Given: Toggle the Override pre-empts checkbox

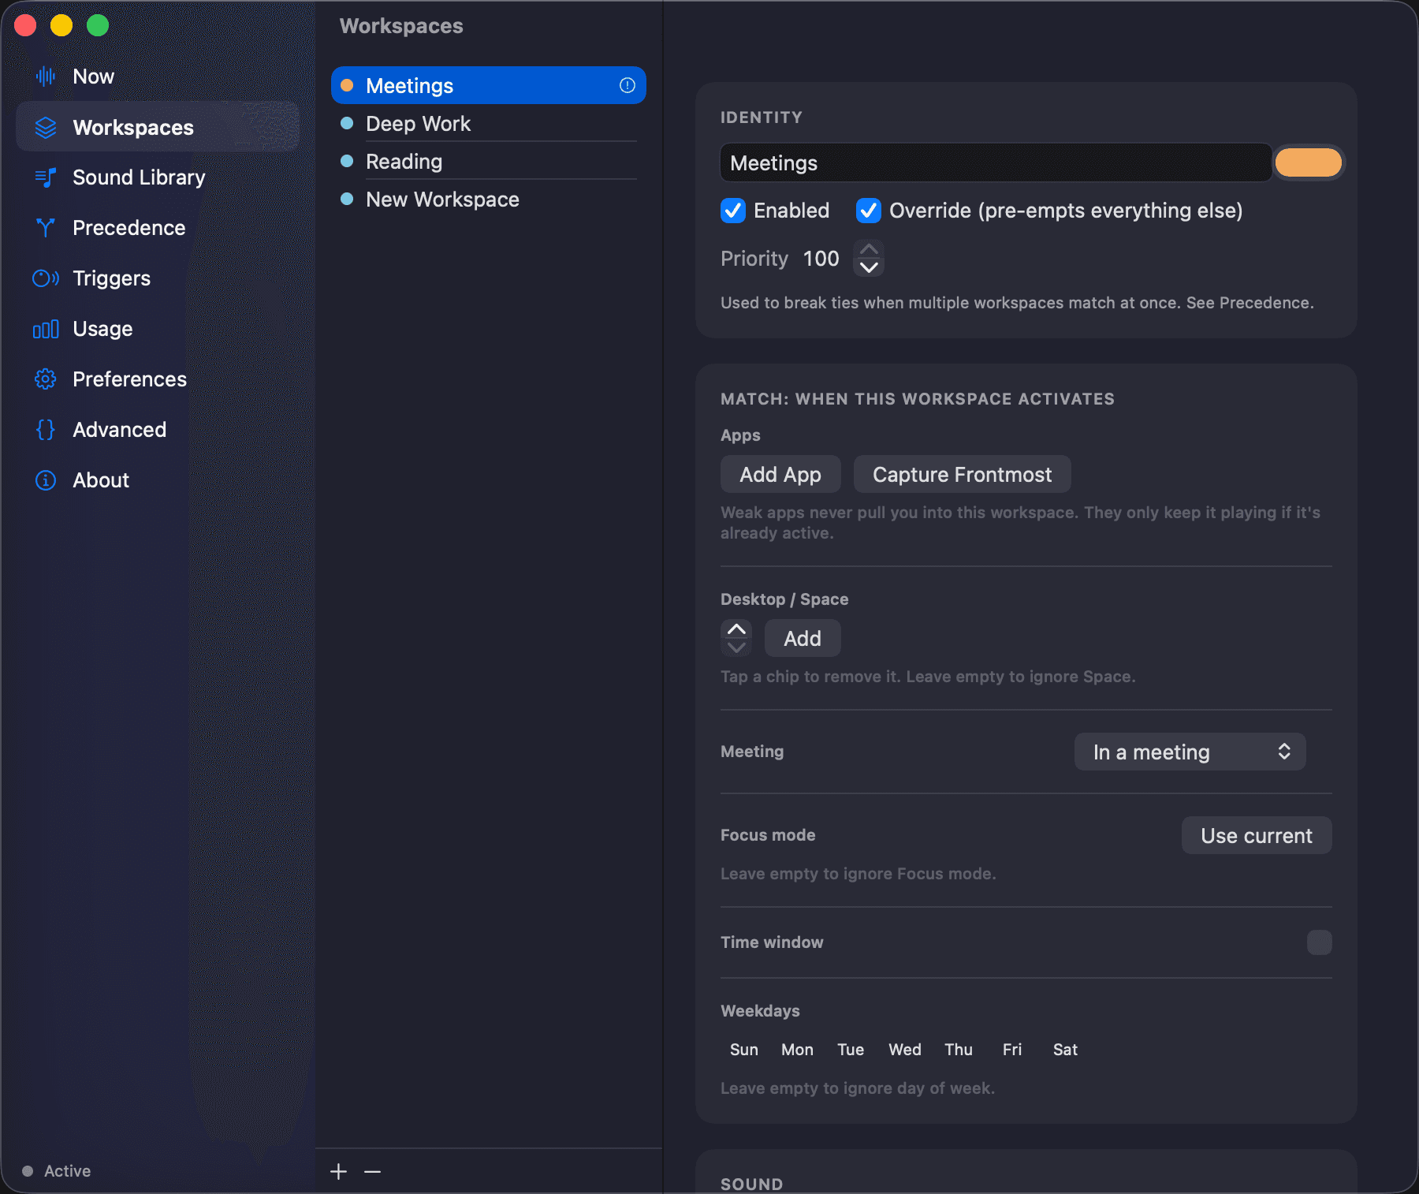Looking at the screenshot, I should coord(869,211).
